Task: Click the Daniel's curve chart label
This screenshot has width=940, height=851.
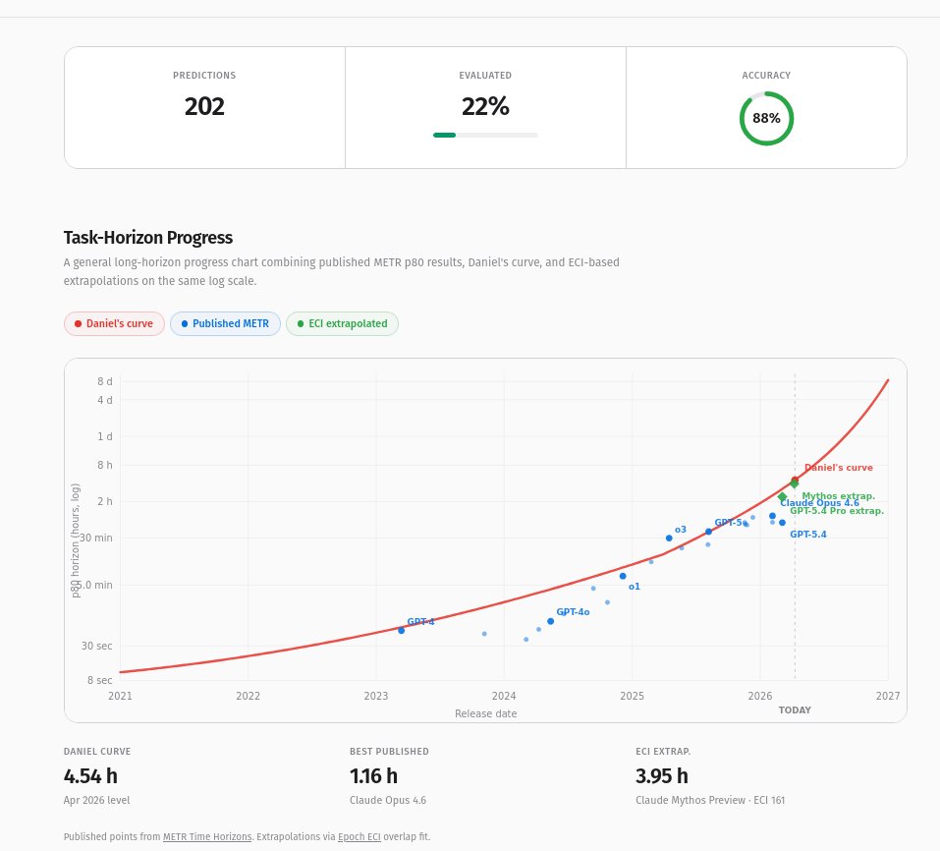Action: pyautogui.click(x=838, y=468)
